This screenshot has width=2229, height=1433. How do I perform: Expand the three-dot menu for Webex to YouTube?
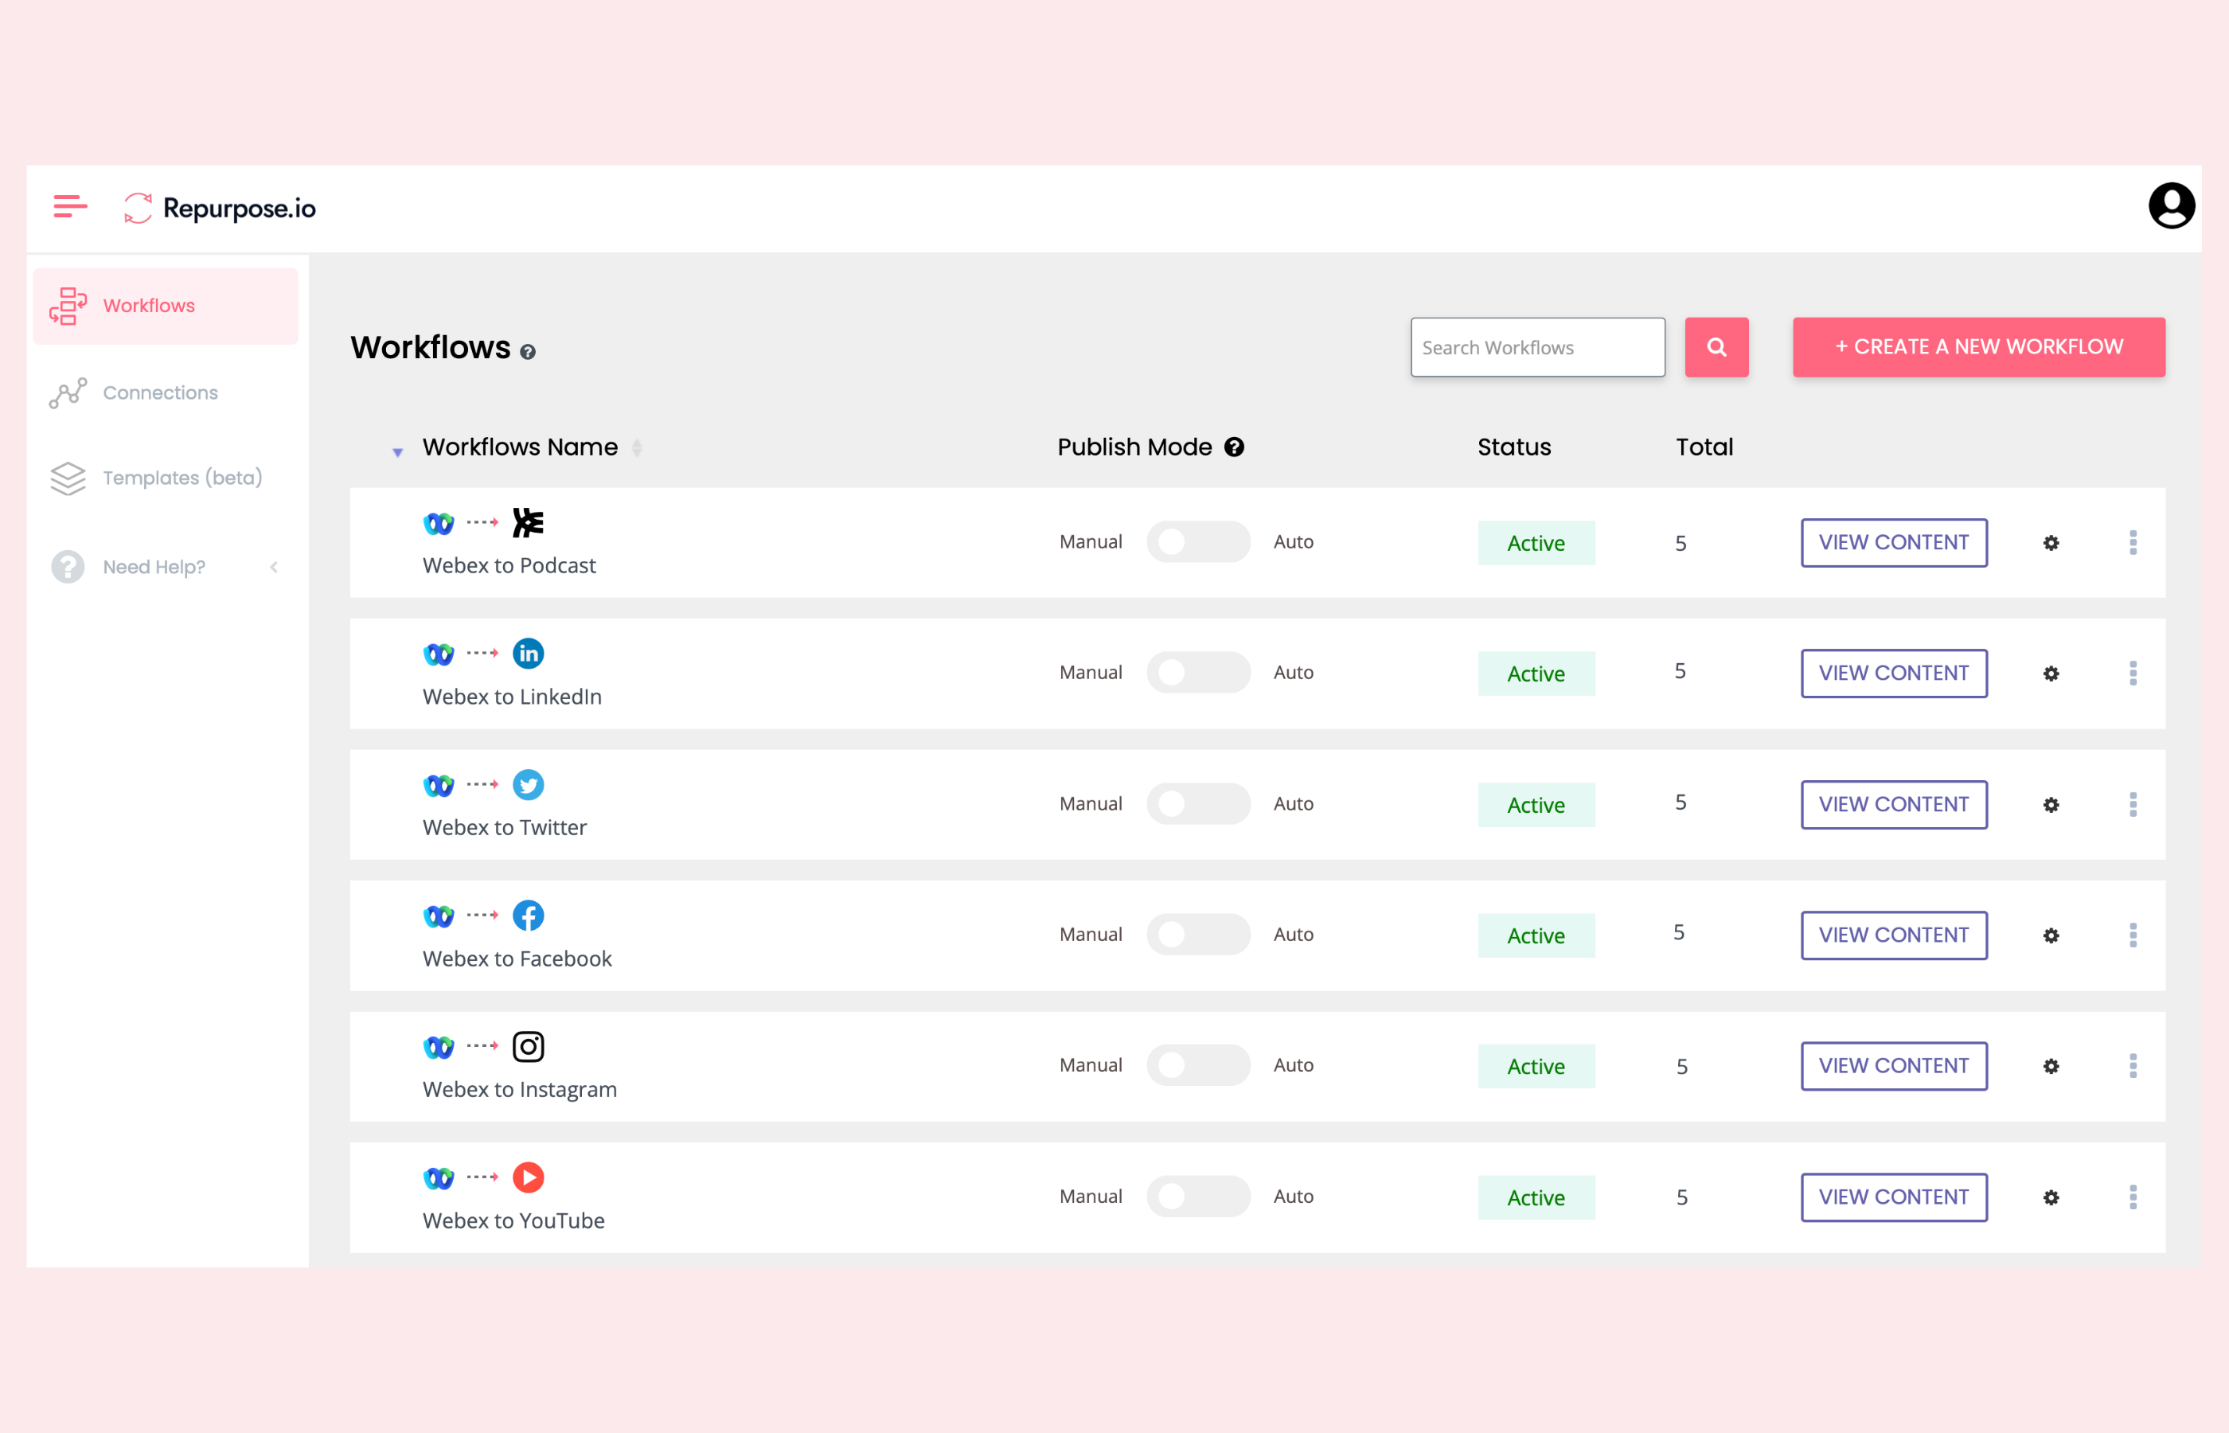(x=2133, y=1196)
